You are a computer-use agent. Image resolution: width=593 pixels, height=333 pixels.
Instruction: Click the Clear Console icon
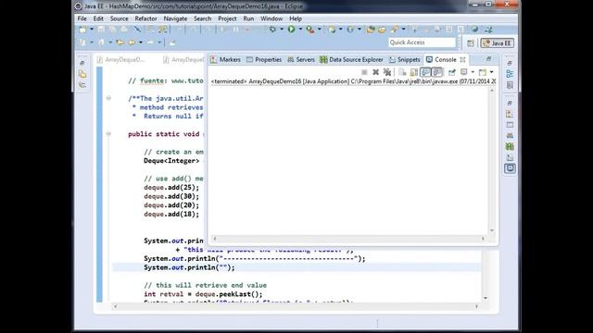[402, 72]
